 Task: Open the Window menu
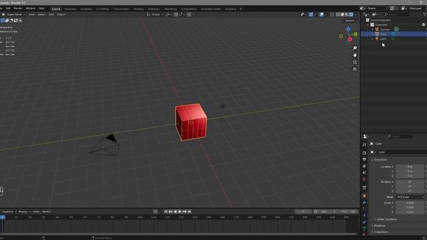click(30, 9)
